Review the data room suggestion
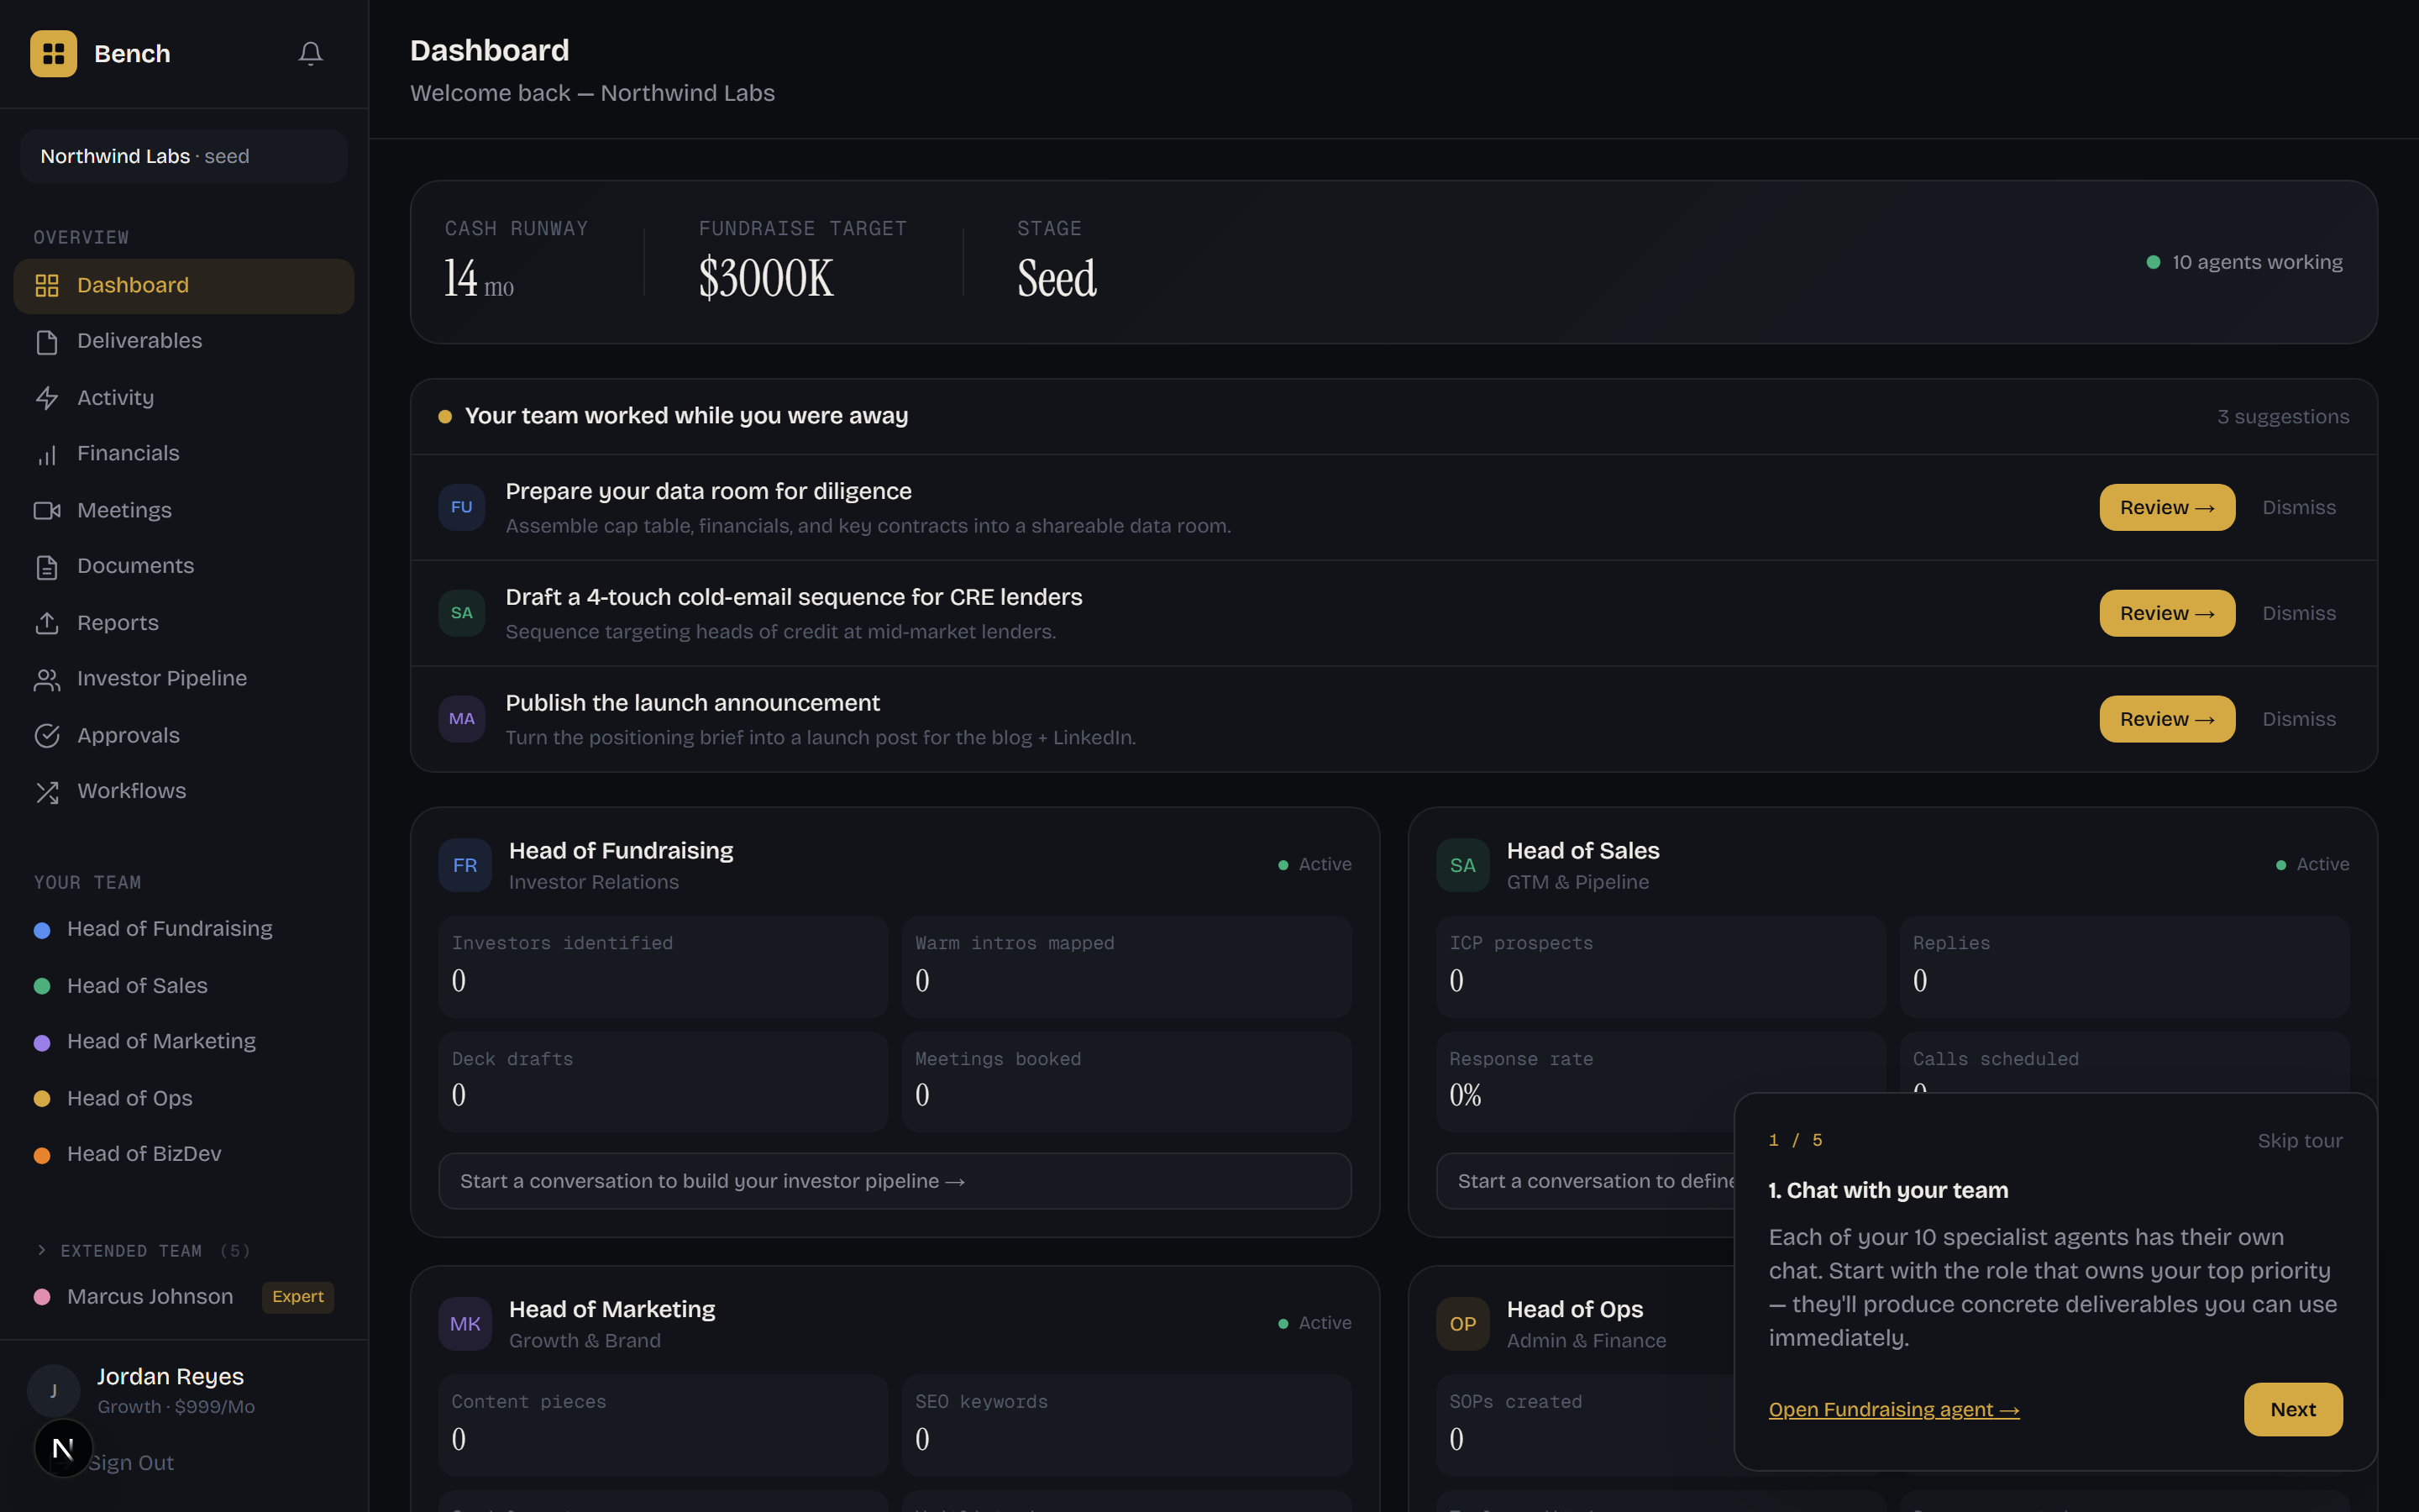 coord(2166,507)
